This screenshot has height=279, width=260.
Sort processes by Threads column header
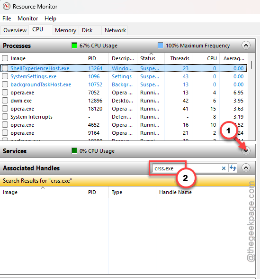[178, 58]
